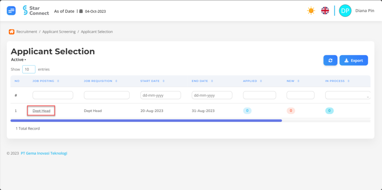
Task: Click the In Process filter field
Action: point(348,95)
